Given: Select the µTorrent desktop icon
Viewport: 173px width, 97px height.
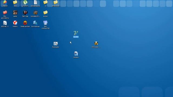Looking at the screenshot, I should (x=25, y=2).
